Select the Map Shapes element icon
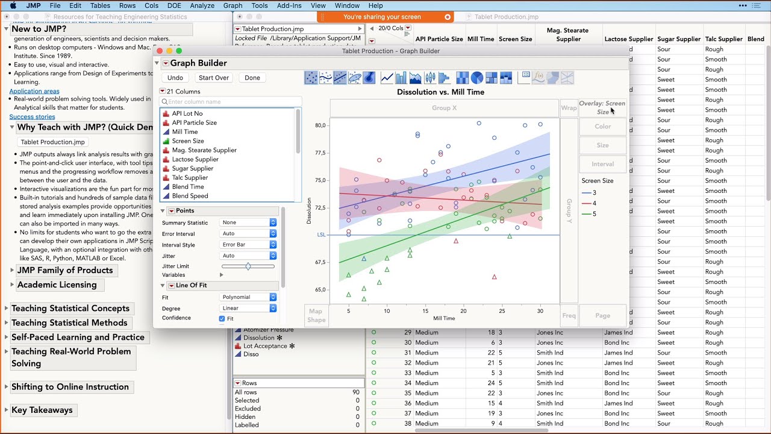 (553, 78)
